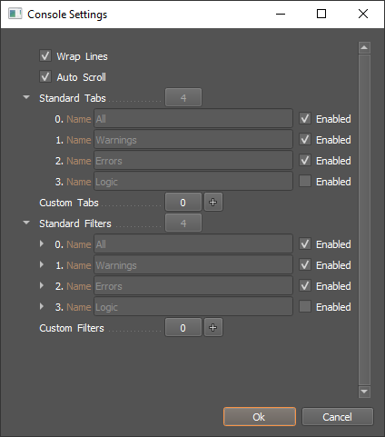Image resolution: width=385 pixels, height=437 pixels.
Task: Expand the Errors filter entry 2
Action: pos(42,285)
